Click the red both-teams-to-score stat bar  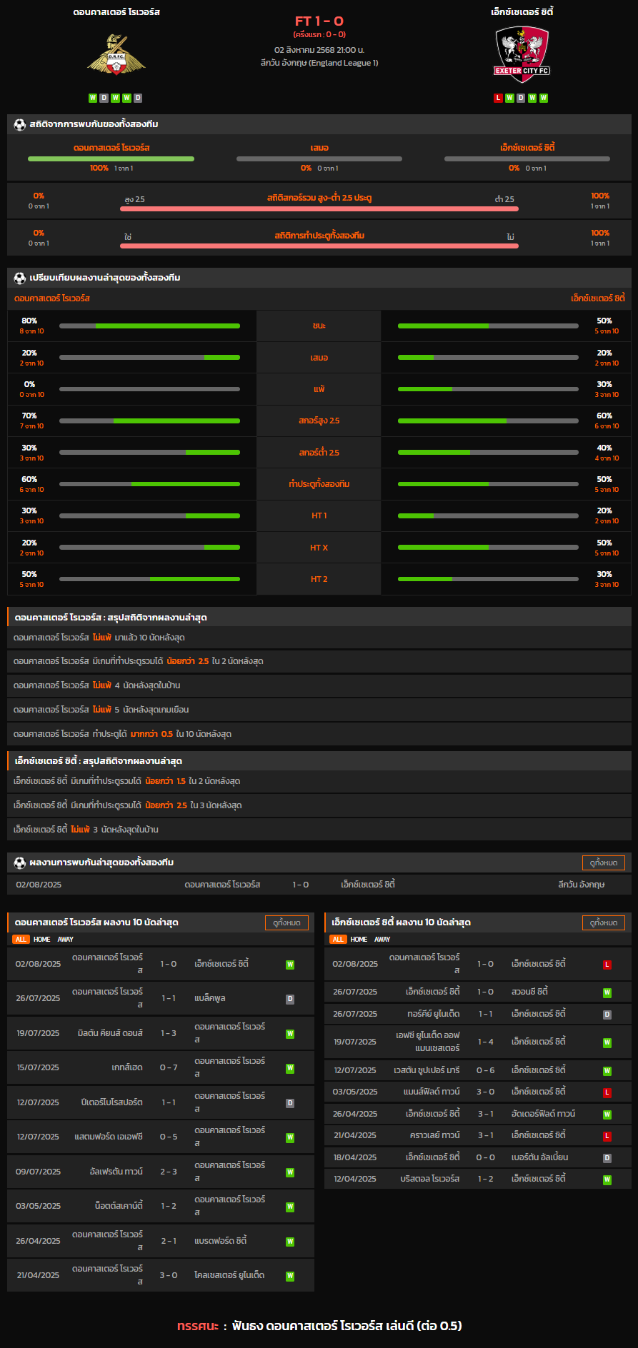(x=319, y=246)
